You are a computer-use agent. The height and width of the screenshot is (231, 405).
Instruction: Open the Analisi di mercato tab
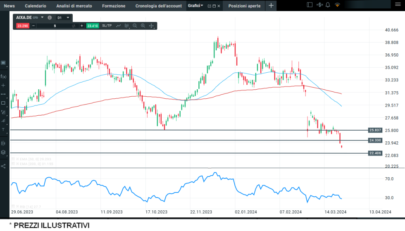point(74,6)
